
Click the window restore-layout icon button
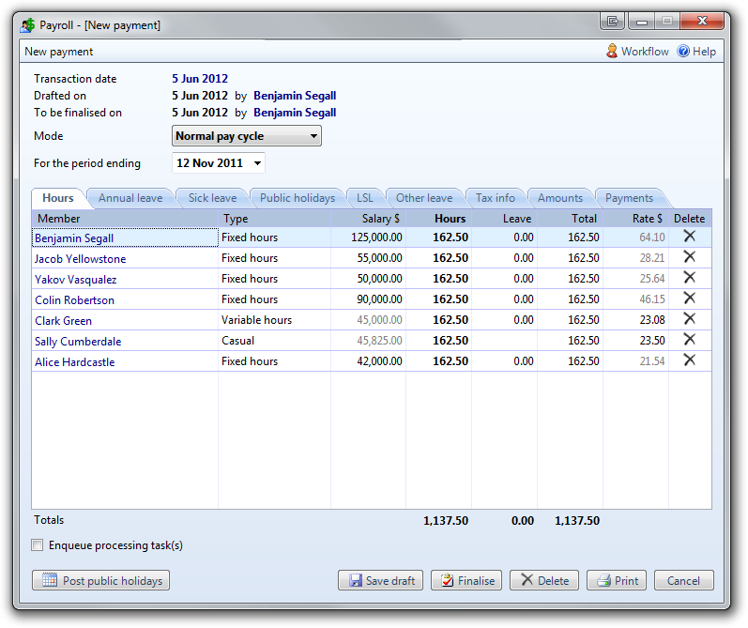point(613,21)
